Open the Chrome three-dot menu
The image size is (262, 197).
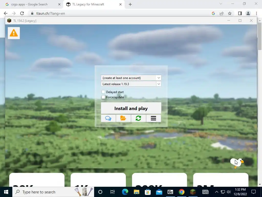pyautogui.click(x=256, y=13)
